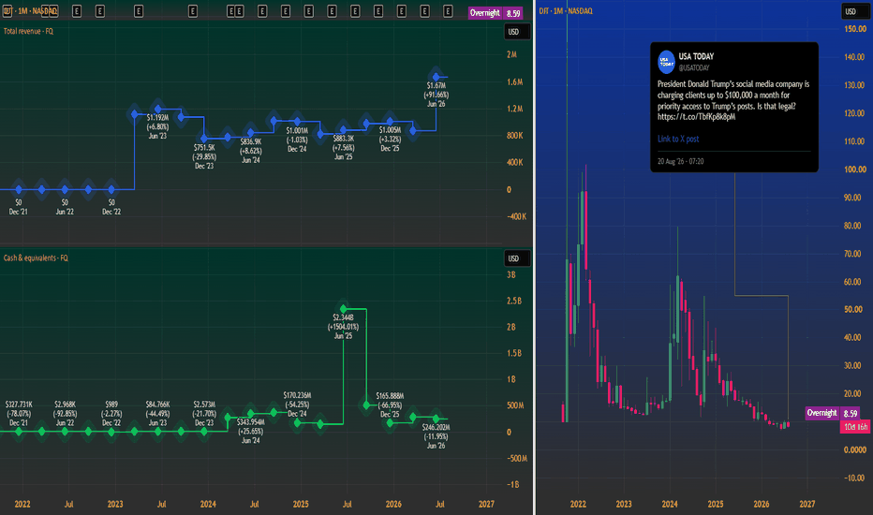Click the E earnings marker nearest early 2026
This screenshot has width=873, height=515.
pyautogui.click(x=402, y=11)
